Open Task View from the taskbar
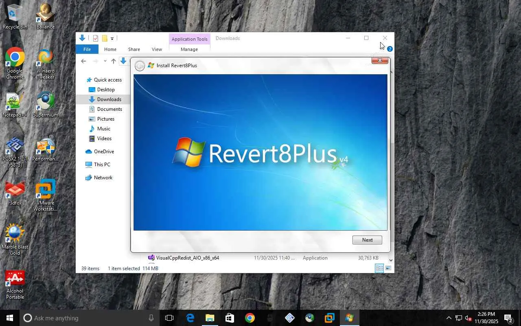Viewport: 521px width, 326px height. click(x=169, y=318)
